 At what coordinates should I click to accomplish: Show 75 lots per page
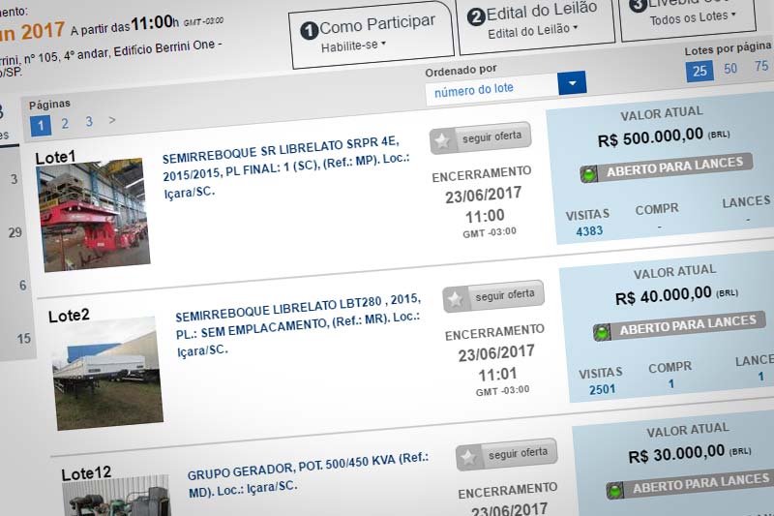coord(760,67)
